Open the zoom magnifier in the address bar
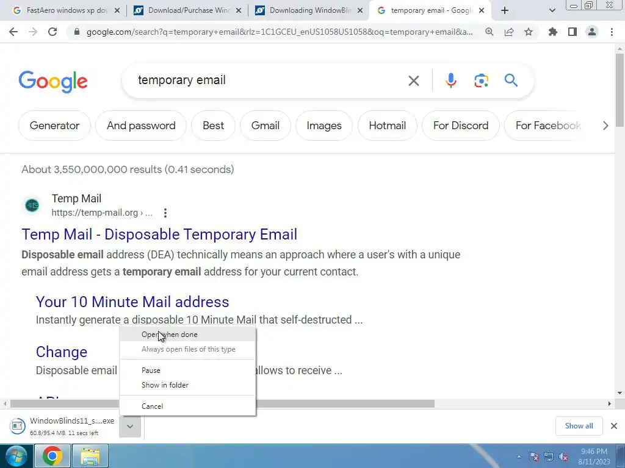Viewport: 625px width, 468px height. click(x=489, y=32)
